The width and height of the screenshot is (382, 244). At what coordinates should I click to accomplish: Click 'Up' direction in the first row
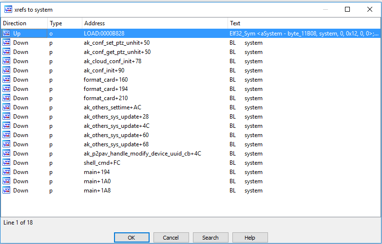click(x=17, y=34)
